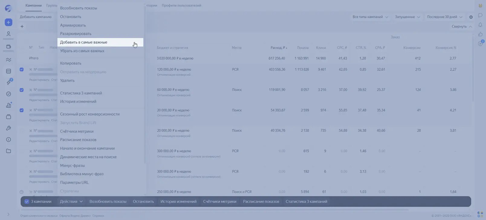This screenshot has width=486, height=220.
Task: Open Библиотека минус-фраз menu item
Action: (x=100, y=174)
